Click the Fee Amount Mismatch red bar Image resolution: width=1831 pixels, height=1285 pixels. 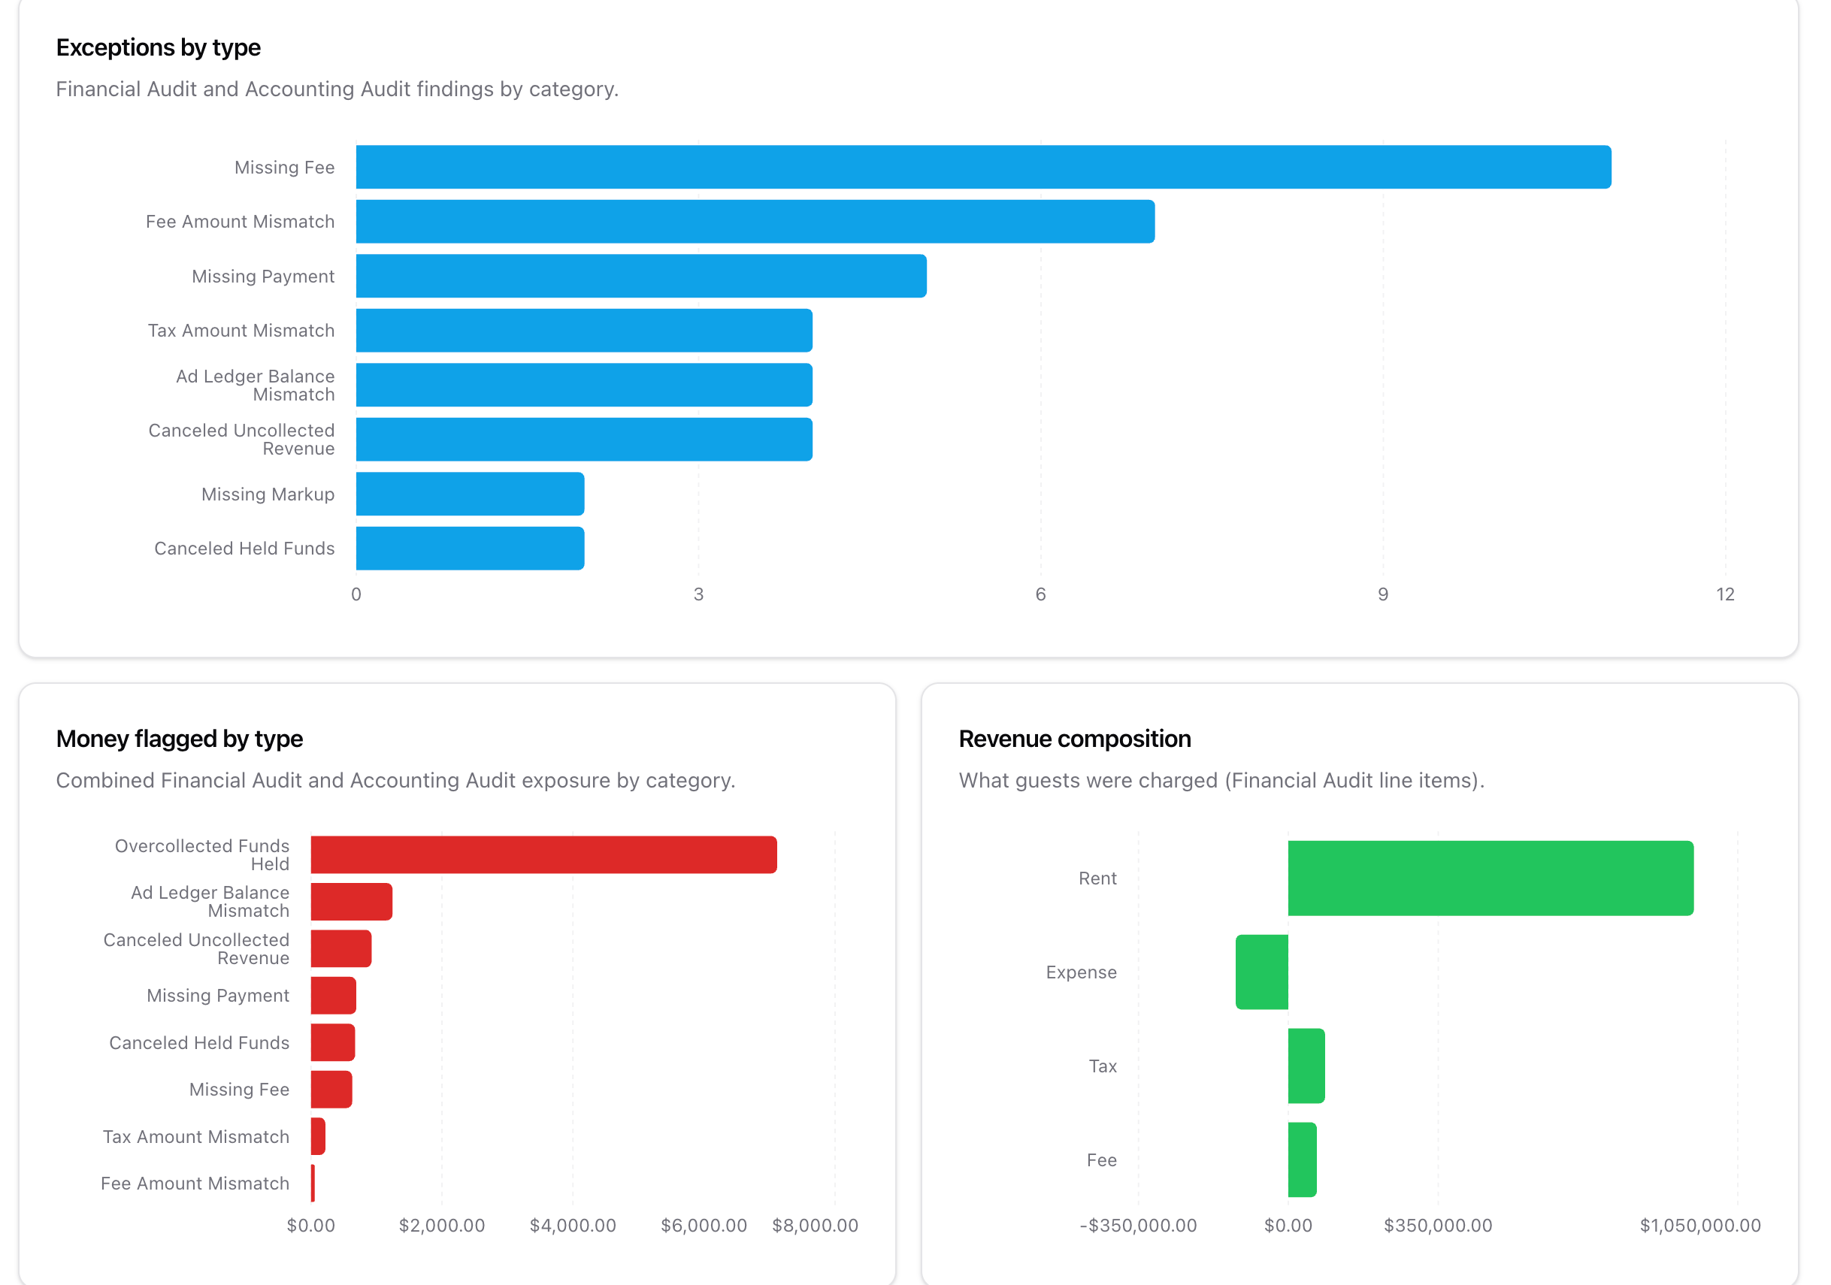[x=313, y=1184]
